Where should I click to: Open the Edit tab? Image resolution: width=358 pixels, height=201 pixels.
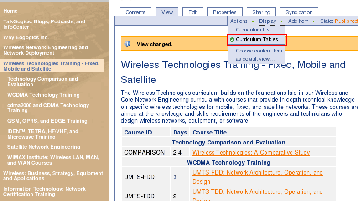pyautogui.click(x=193, y=12)
